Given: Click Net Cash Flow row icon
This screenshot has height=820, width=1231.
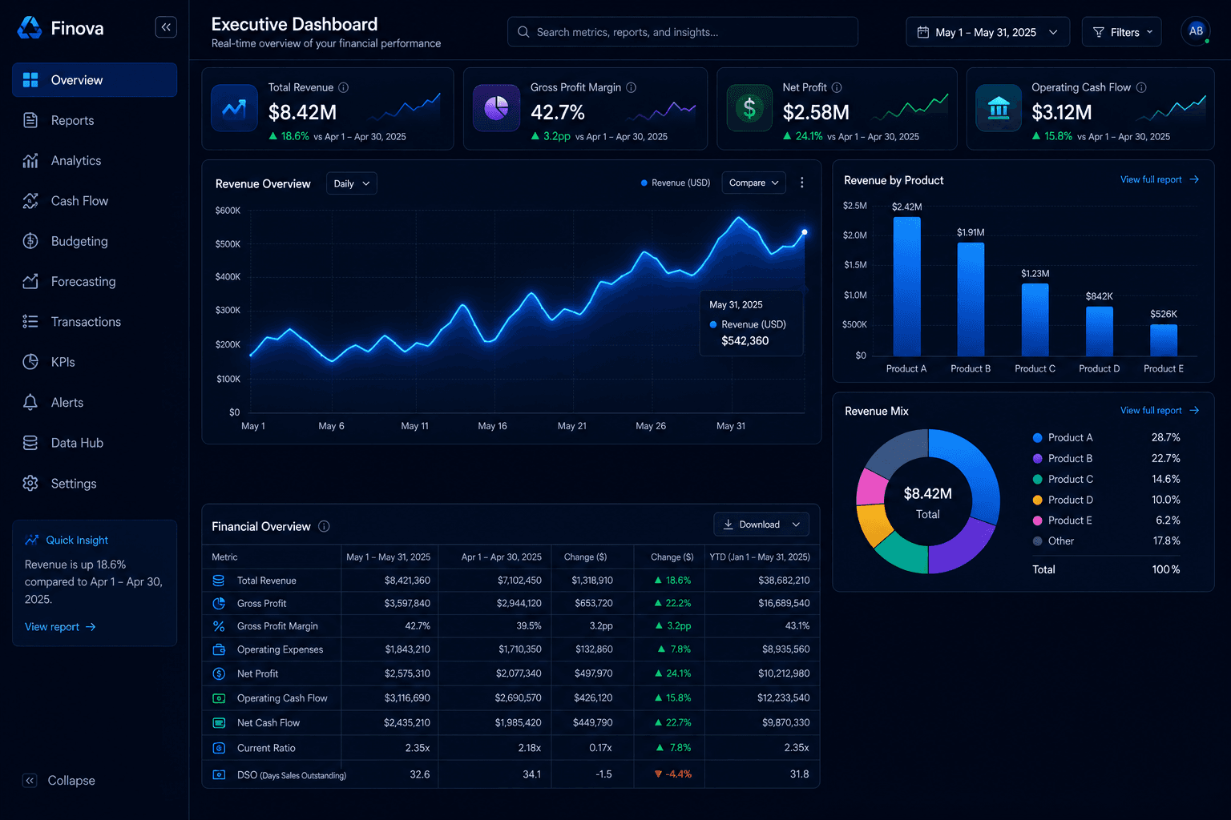Looking at the screenshot, I should 219,722.
